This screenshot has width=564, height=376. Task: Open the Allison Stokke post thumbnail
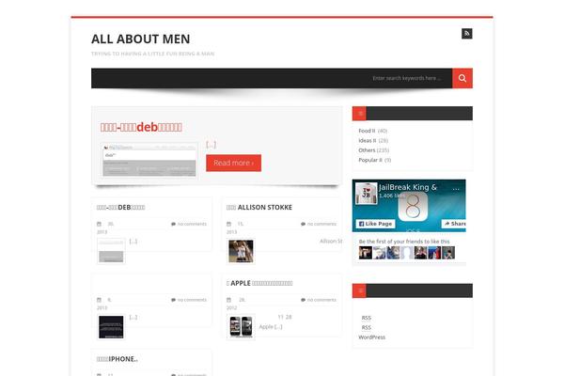(241, 251)
